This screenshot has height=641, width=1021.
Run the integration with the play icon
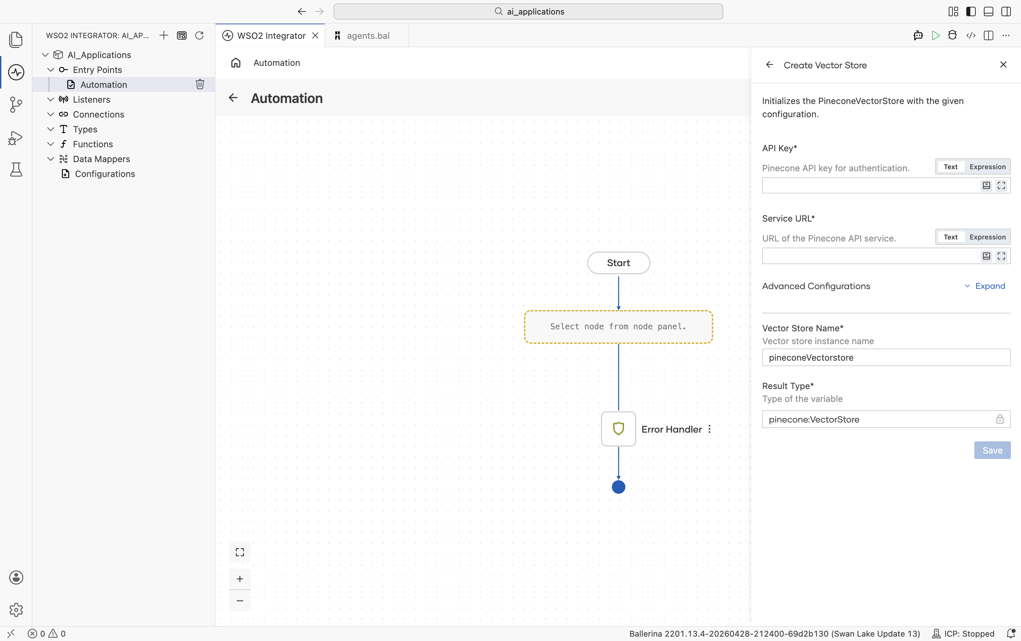[x=936, y=35]
